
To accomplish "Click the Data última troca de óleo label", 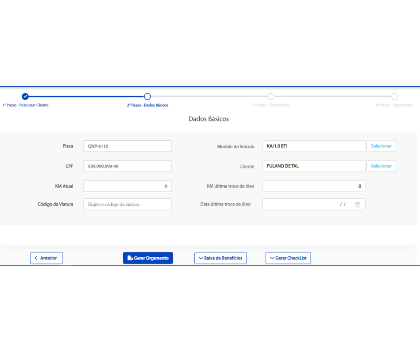I will point(226,204).
